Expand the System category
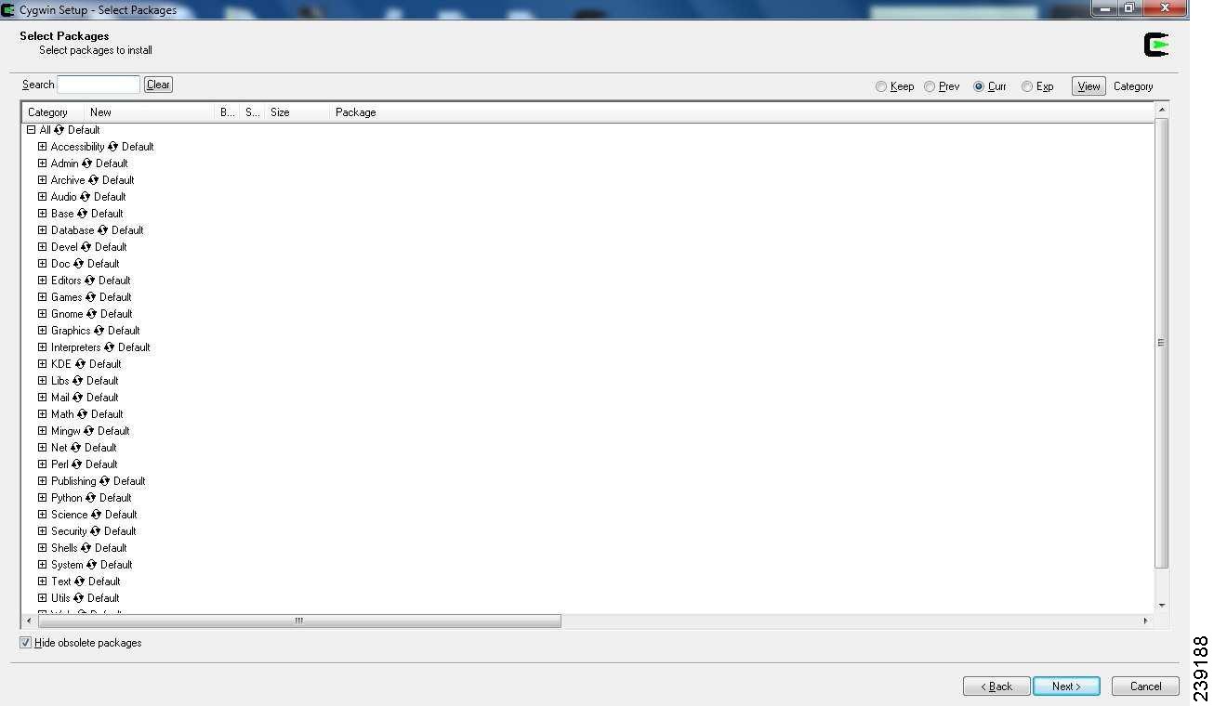 [42, 565]
